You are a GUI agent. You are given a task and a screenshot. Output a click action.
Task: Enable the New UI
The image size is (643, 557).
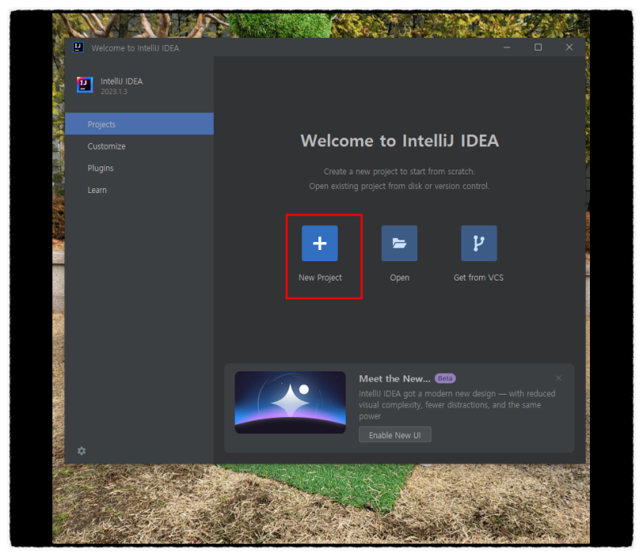pyautogui.click(x=395, y=434)
